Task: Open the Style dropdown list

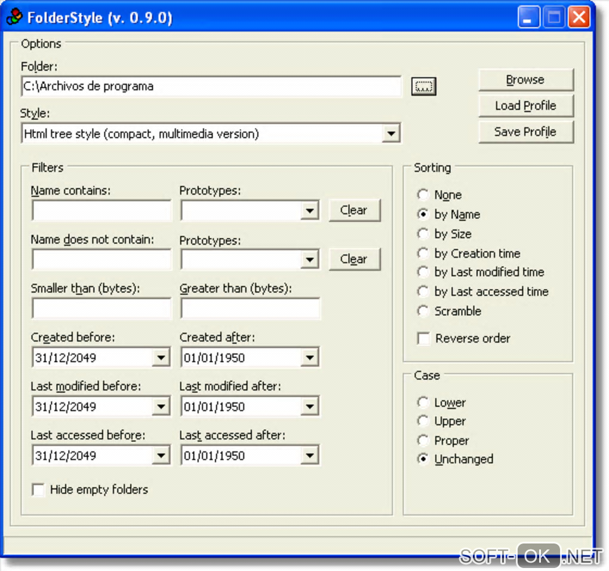Action: (390, 134)
